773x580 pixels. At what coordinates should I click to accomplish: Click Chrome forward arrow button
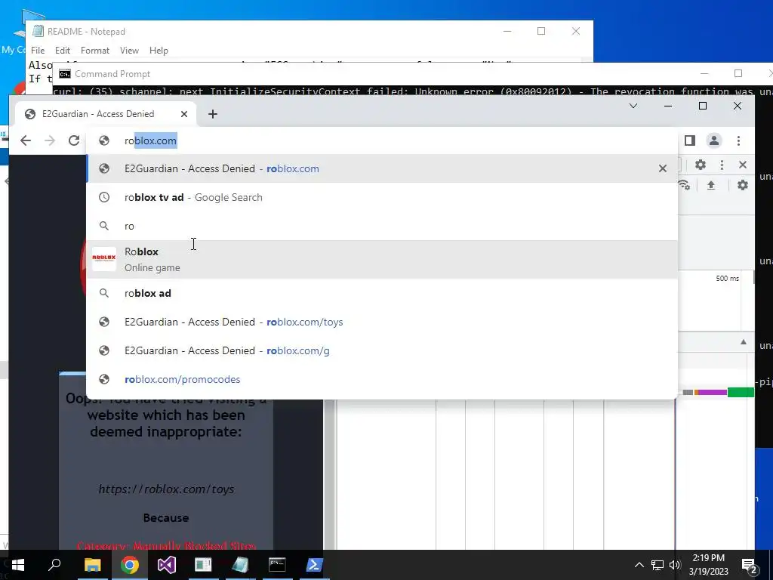click(50, 140)
